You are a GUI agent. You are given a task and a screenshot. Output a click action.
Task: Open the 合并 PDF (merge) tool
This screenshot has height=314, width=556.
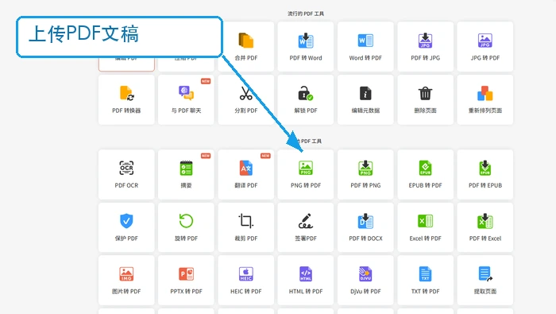pyautogui.click(x=245, y=46)
